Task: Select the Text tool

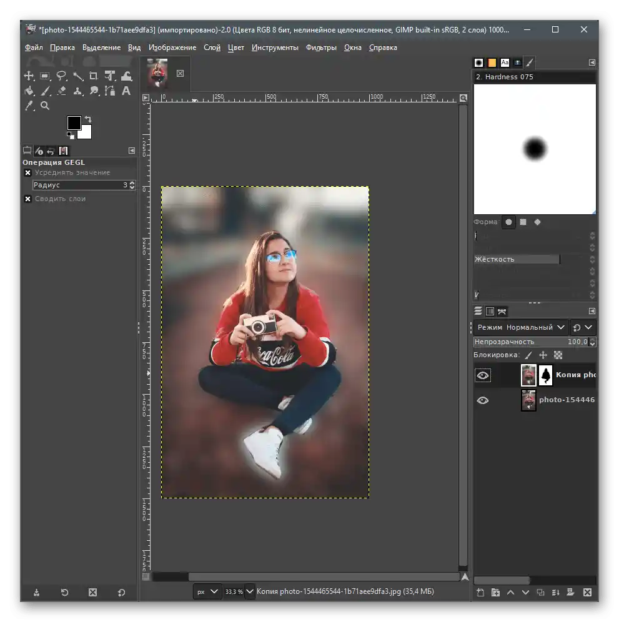Action: pyautogui.click(x=126, y=91)
